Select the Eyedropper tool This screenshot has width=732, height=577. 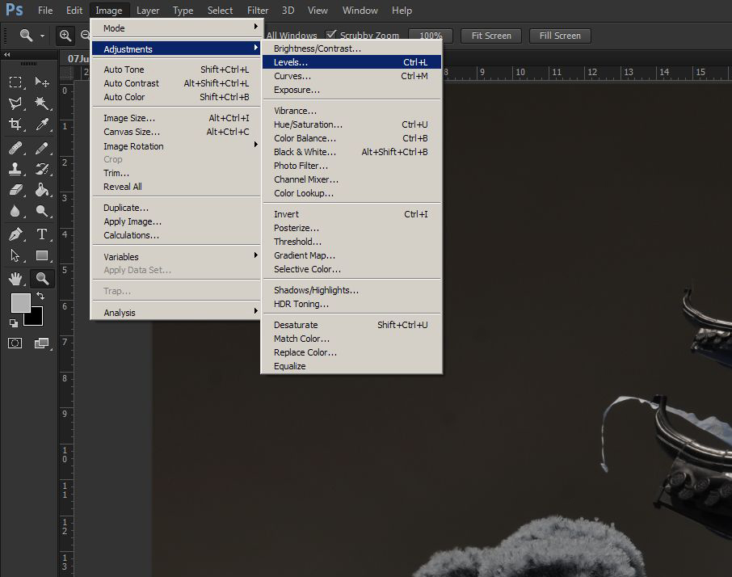pos(42,124)
